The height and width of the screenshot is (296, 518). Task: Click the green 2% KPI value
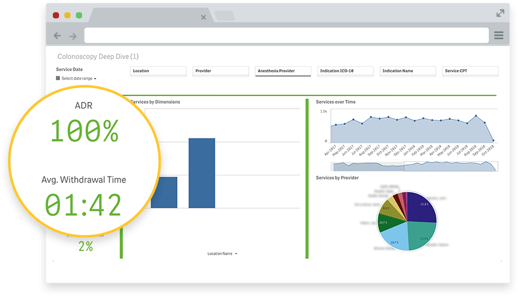pyautogui.click(x=86, y=246)
